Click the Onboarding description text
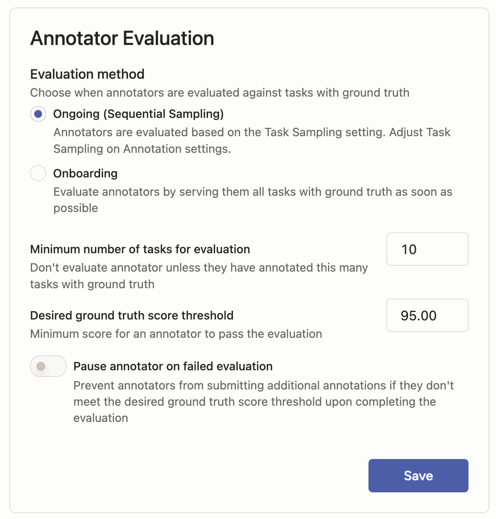The image size is (496, 519). click(x=253, y=200)
